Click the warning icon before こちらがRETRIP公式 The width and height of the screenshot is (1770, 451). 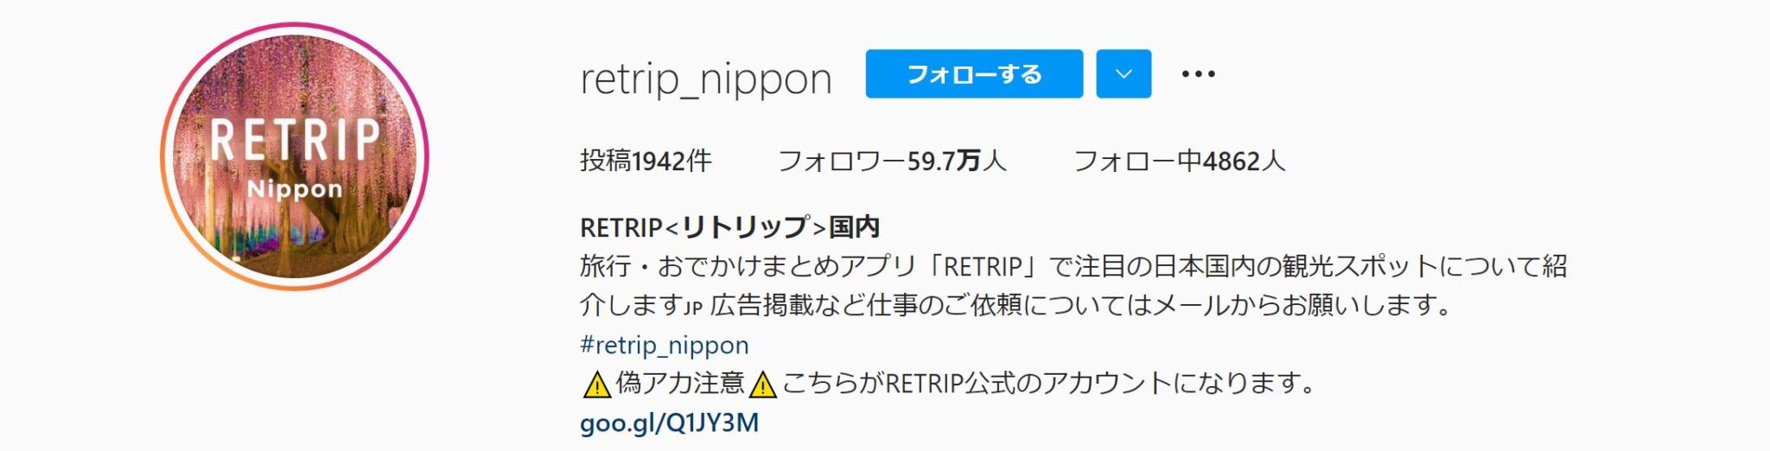tap(763, 384)
